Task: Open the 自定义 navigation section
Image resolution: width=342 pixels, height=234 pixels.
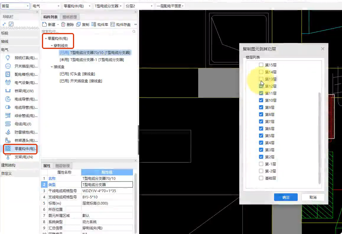Action: pyautogui.click(x=19, y=174)
